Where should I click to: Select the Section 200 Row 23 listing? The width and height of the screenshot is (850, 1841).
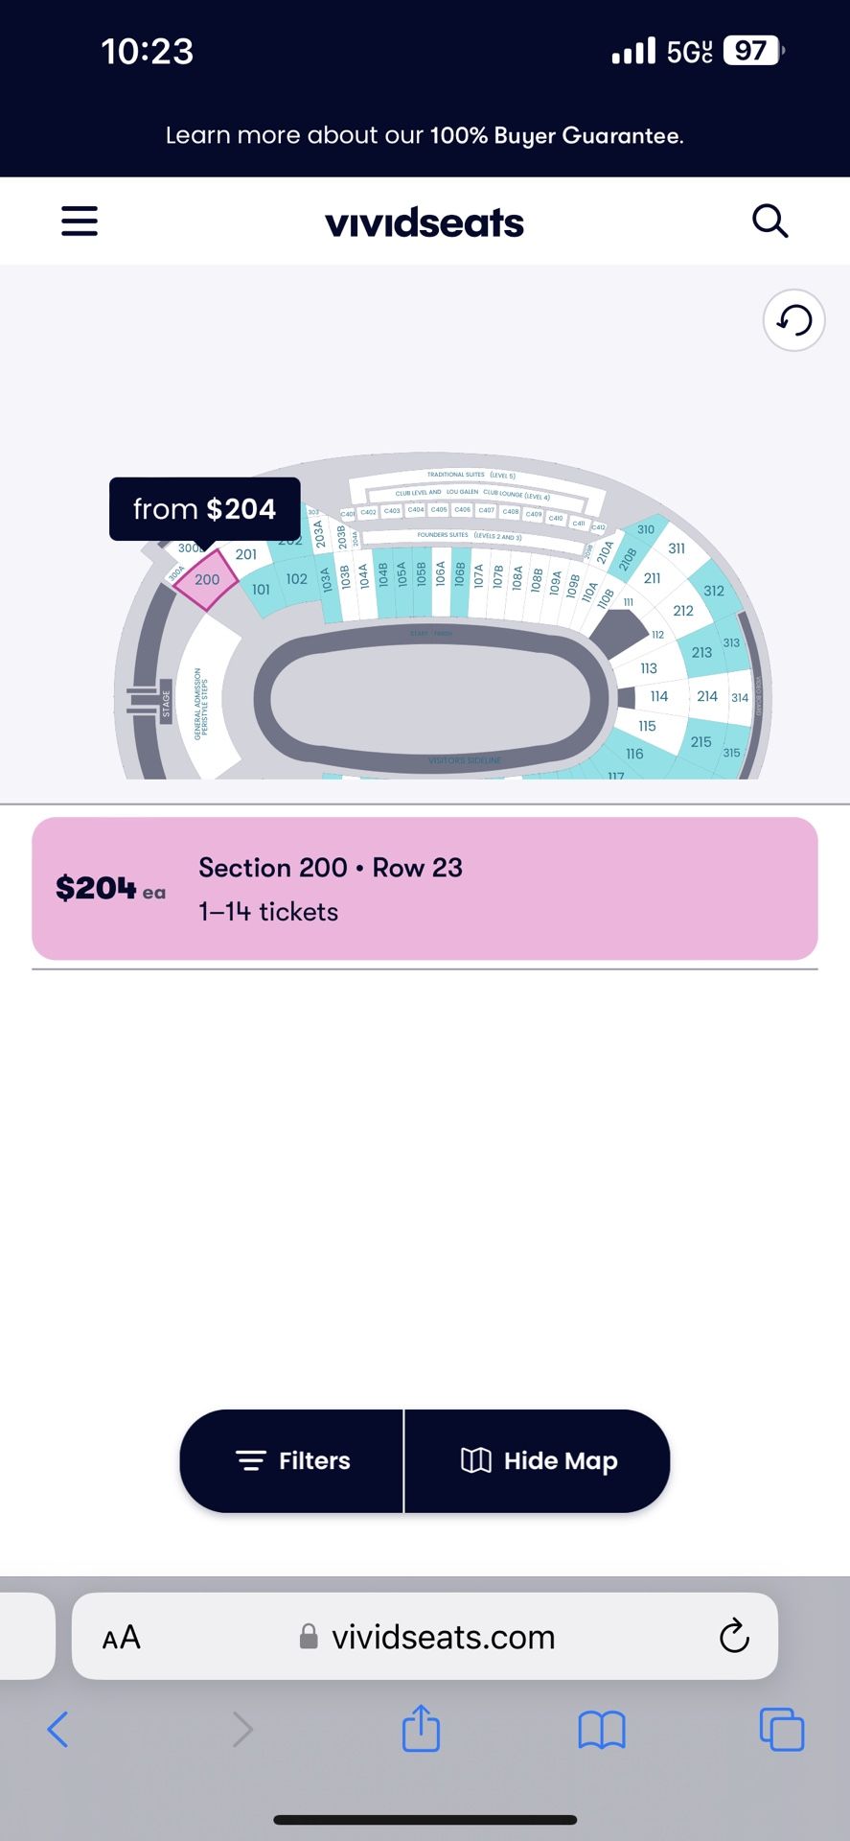point(425,889)
